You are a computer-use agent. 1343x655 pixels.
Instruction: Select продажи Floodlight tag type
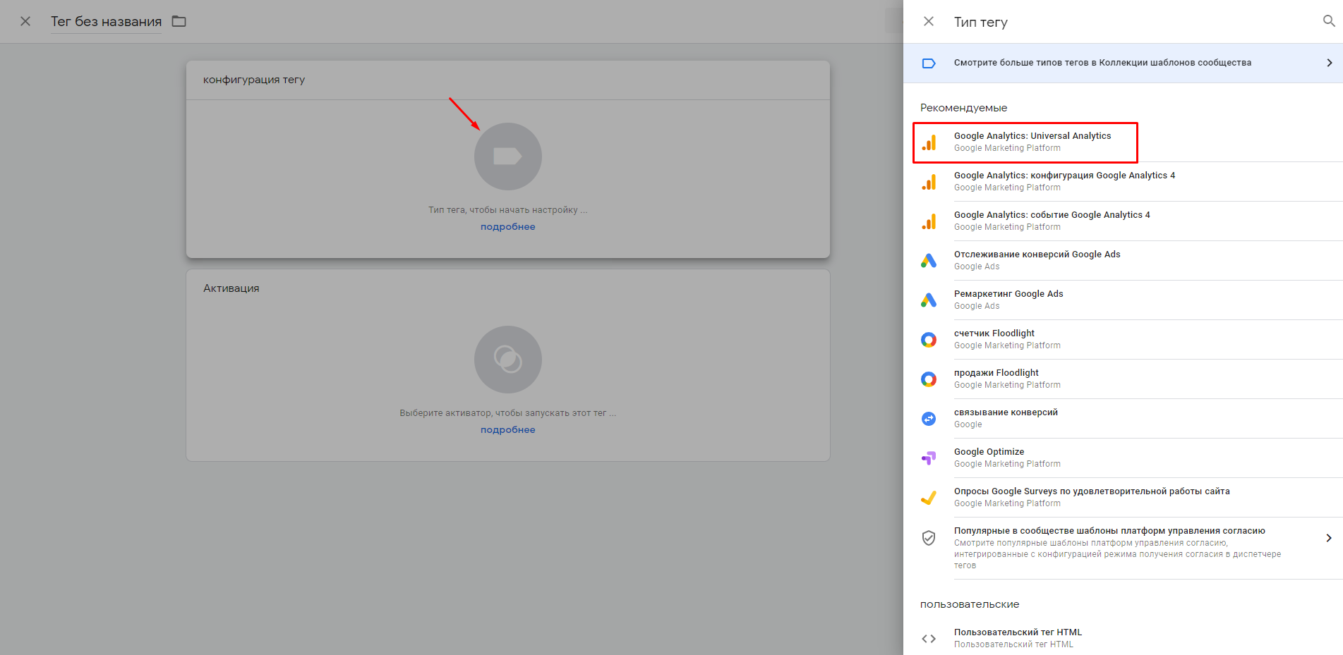996,379
